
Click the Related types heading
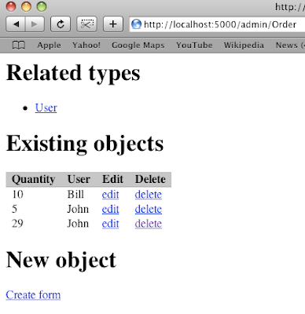pyautogui.click(x=73, y=73)
